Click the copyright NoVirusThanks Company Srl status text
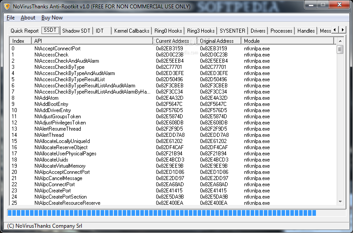353x233 pixels. tap(45, 226)
